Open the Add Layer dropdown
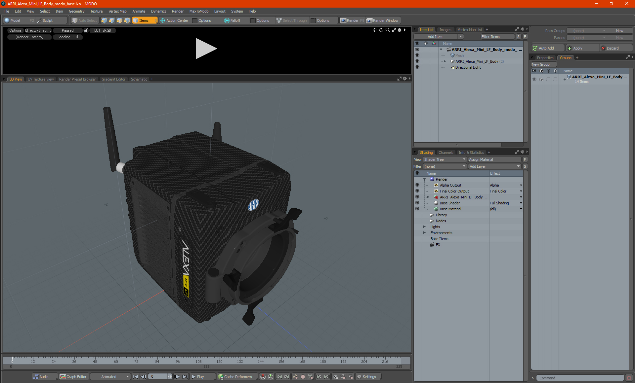This screenshot has width=635, height=383. [494, 166]
